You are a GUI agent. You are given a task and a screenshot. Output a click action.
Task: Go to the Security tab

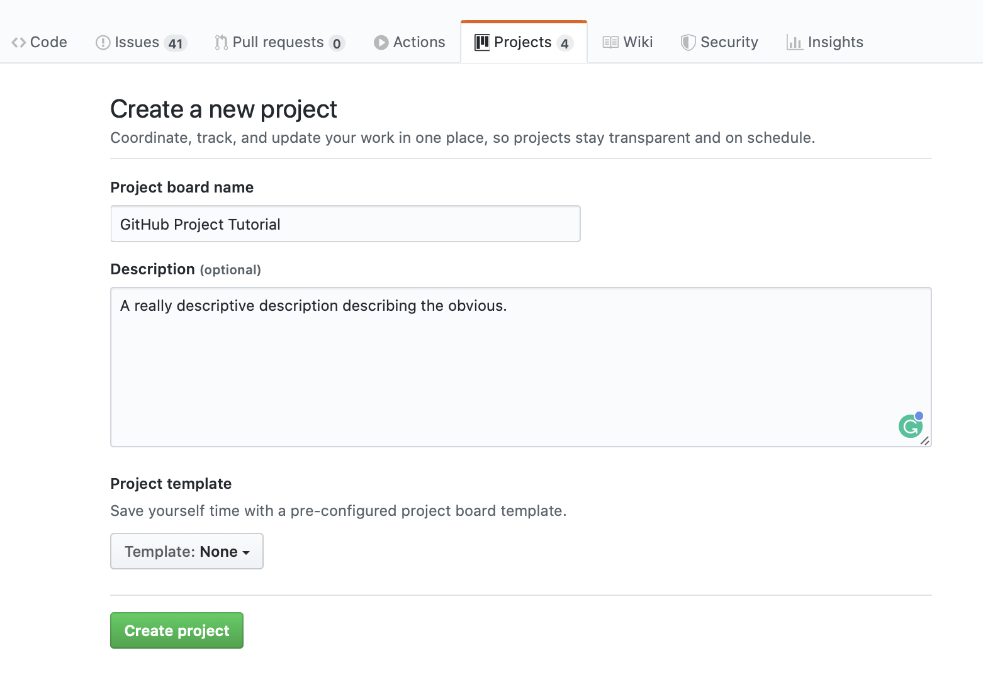tap(730, 42)
